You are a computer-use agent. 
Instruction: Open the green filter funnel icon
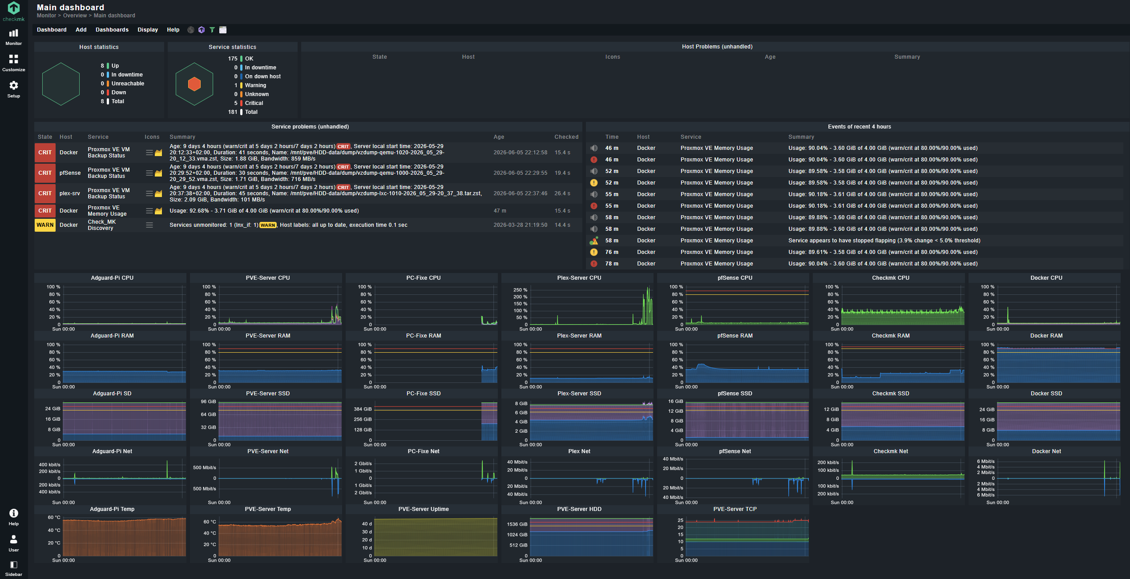tap(212, 30)
